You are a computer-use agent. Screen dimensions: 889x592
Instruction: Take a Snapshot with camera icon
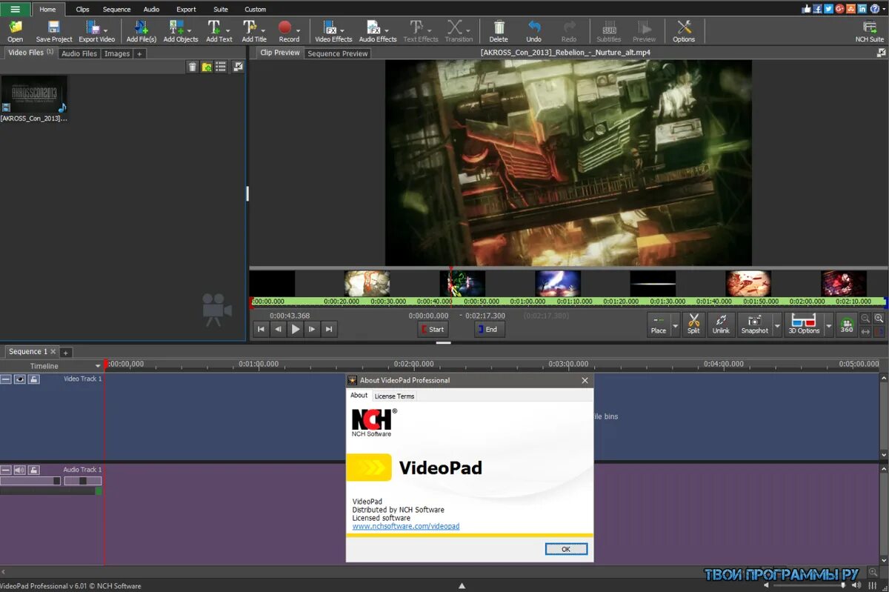(x=755, y=324)
